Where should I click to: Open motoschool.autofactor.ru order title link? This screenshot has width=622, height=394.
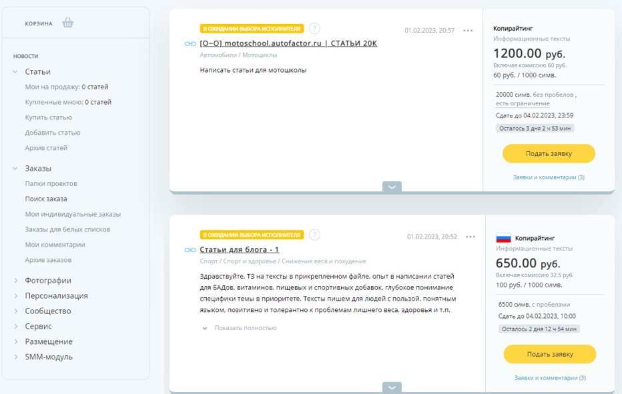click(x=288, y=43)
